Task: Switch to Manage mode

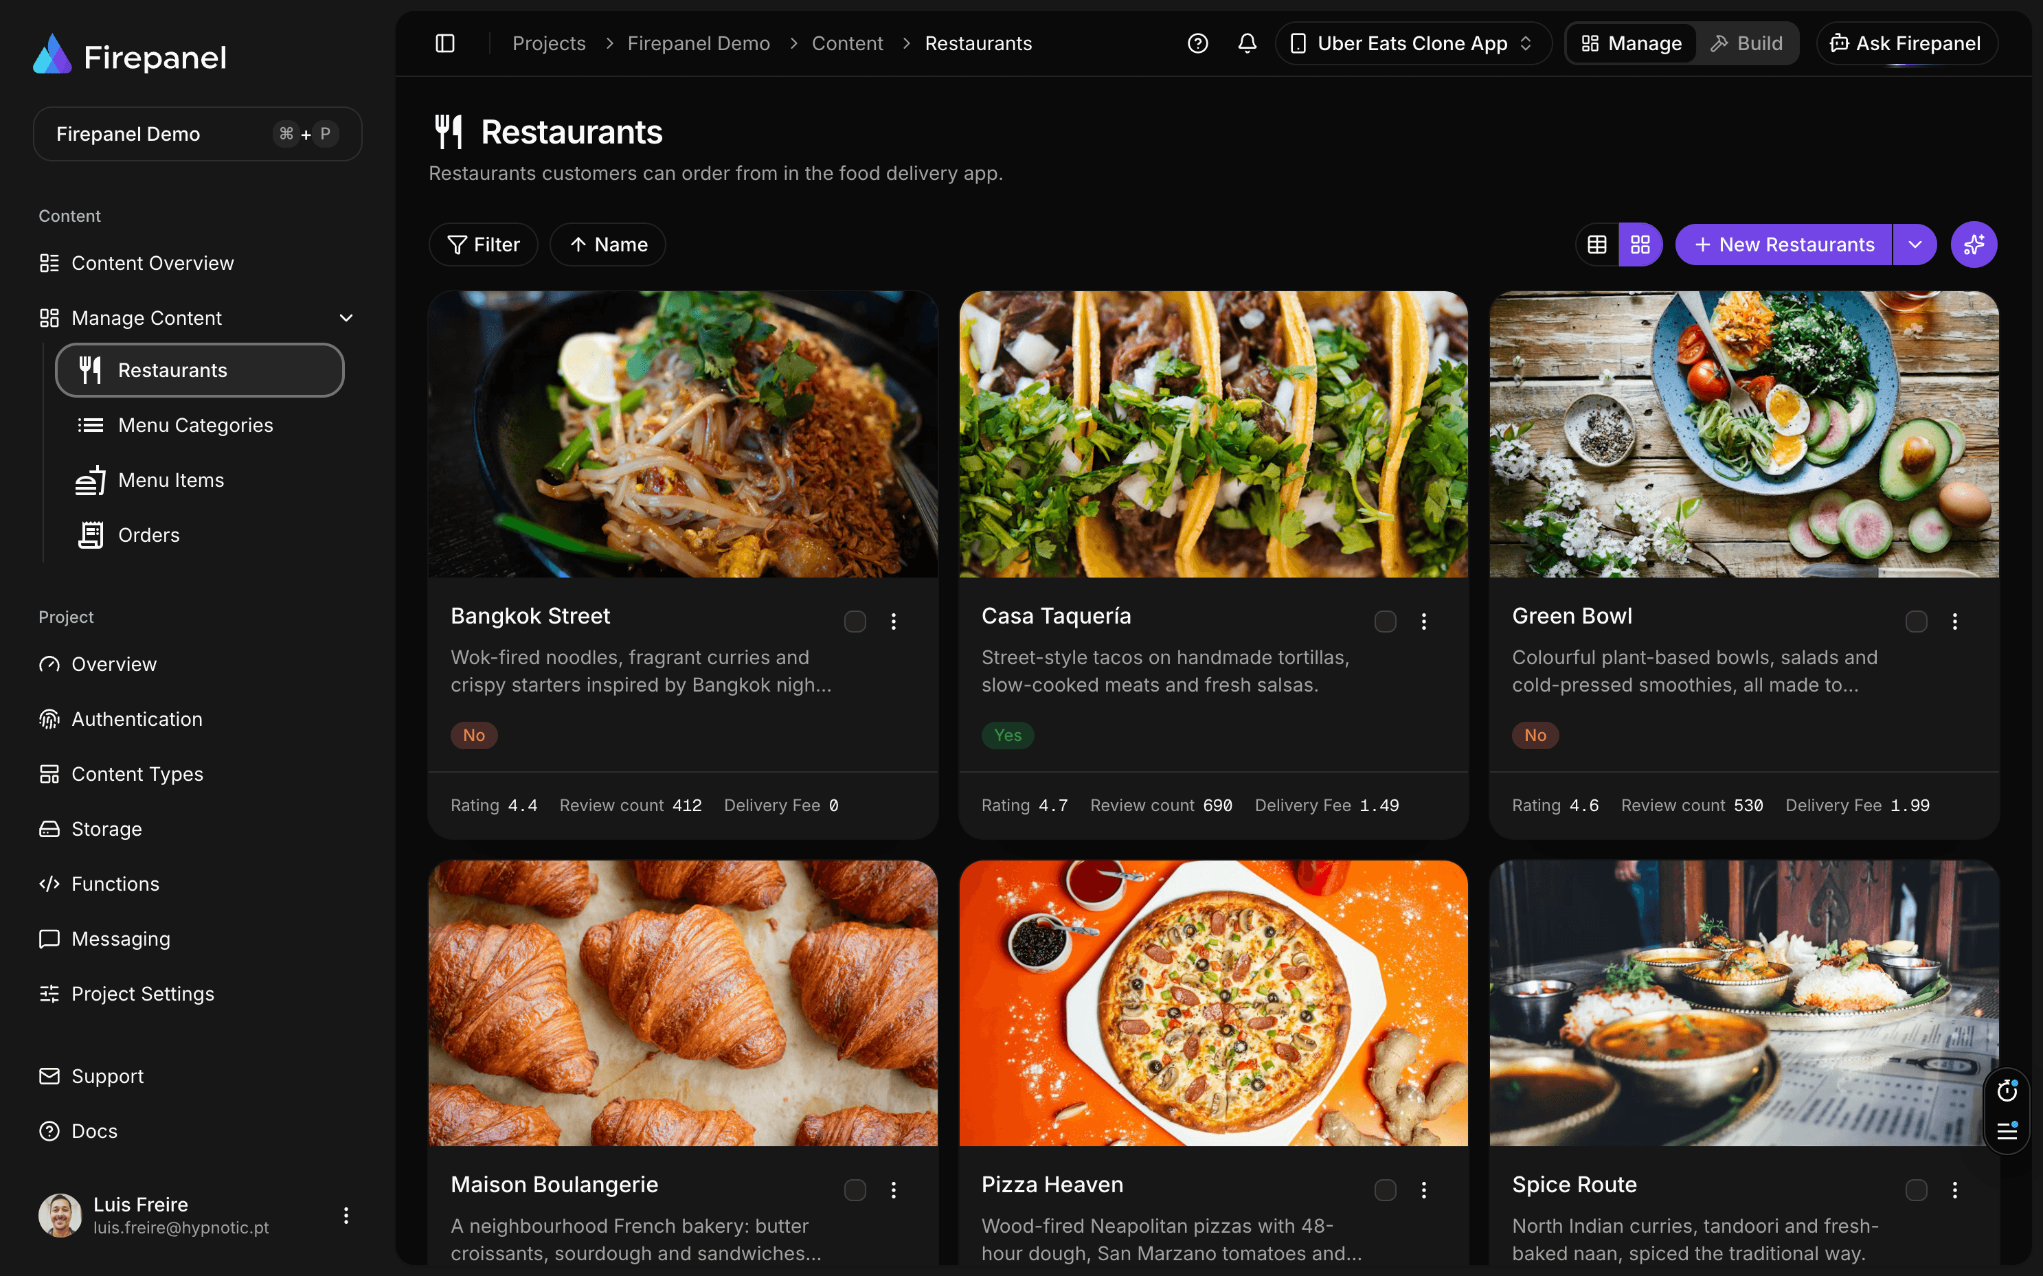Action: pyautogui.click(x=1631, y=43)
